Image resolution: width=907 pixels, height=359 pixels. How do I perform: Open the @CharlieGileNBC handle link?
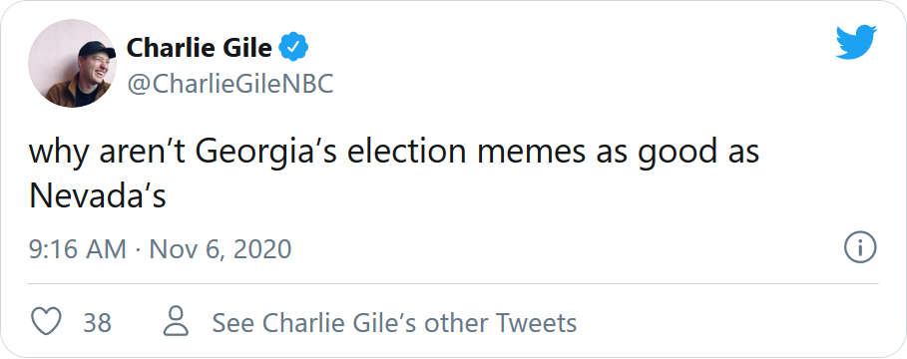click(x=230, y=85)
